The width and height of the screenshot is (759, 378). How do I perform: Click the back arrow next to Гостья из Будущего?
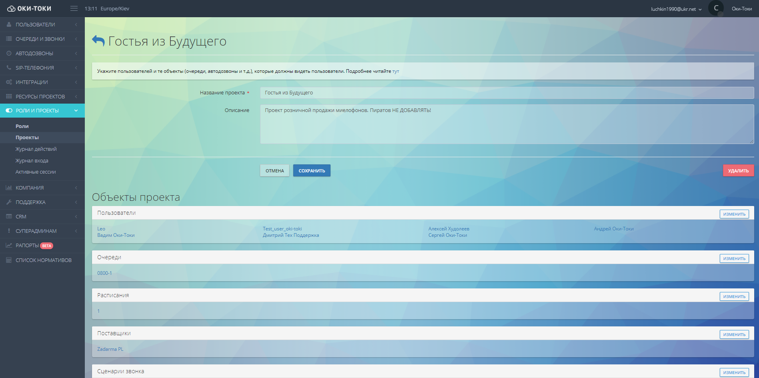pyautogui.click(x=98, y=40)
